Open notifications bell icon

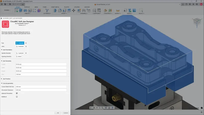(x=193, y=4)
